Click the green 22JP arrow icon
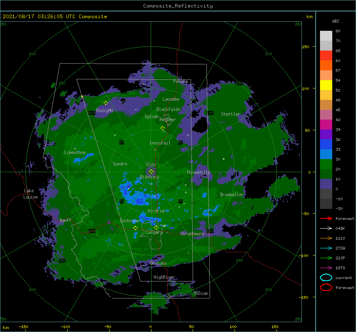356x332 pixels. pos(326,258)
